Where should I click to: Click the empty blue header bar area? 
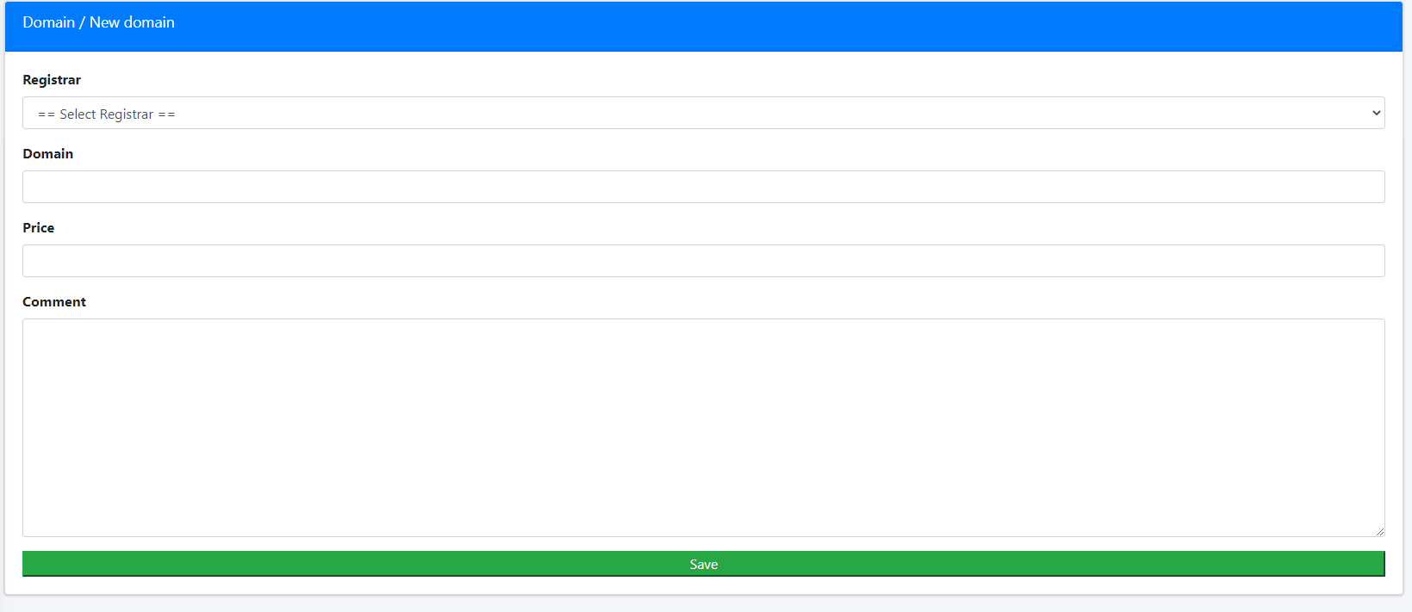tap(775, 26)
